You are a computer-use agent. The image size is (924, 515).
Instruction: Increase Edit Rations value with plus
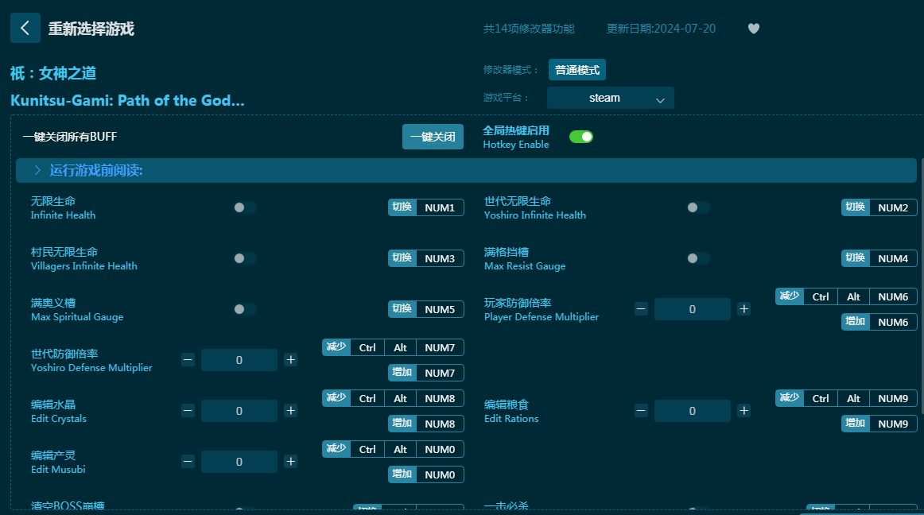pyautogui.click(x=743, y=411)
